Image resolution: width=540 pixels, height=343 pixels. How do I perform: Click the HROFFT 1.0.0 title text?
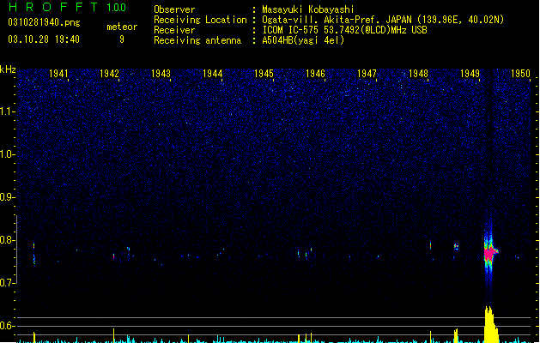coord(68,7)
